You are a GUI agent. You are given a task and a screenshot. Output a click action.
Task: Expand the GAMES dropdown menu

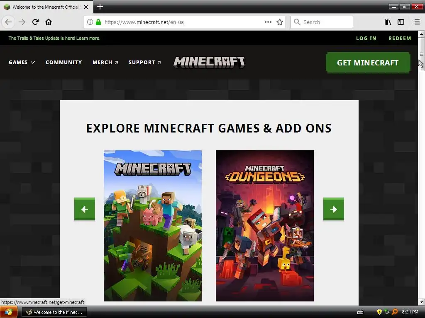coord(22,63)
